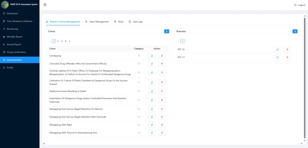Open Group Certification in sidebar
Viewport: 308px width, 148px height.
click(20, 52)
